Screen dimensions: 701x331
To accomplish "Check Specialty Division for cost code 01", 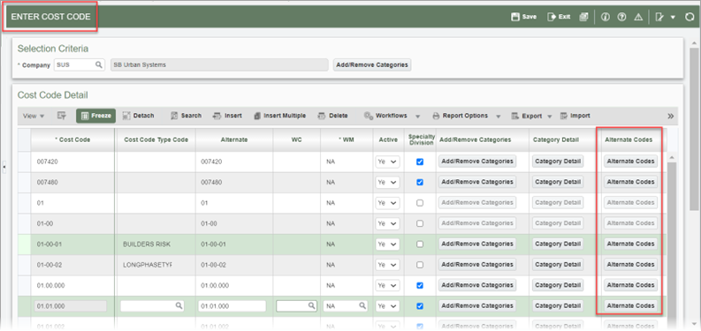I will [x=420, y=203].
